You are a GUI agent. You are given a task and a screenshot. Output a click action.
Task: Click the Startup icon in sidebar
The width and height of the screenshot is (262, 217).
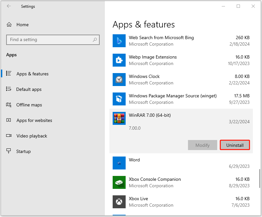pyautogui.click(x=8, y=151)
